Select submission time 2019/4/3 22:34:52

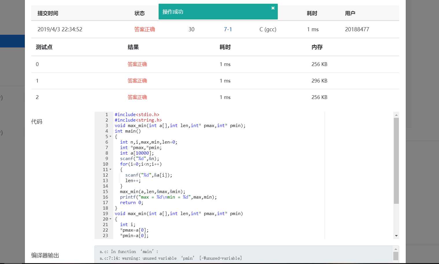[x=60, y=29]
